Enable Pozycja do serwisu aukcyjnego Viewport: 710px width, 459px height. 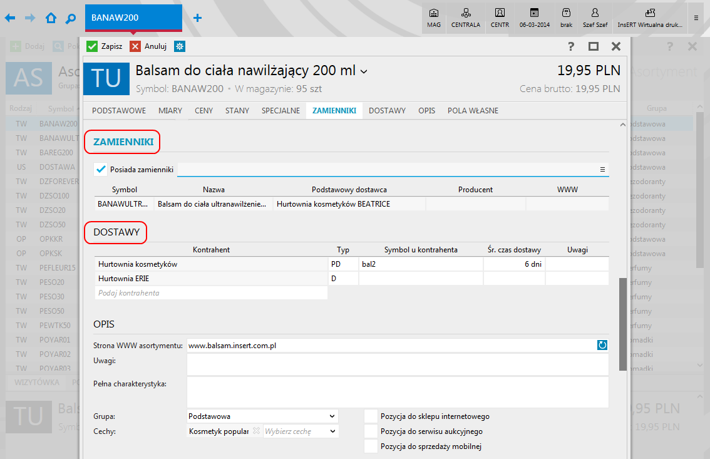pyautogui.click(x=371, y=431)
